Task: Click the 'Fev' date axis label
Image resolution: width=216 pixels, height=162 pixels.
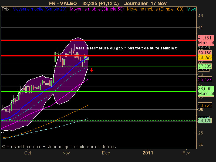Action: [186, 153]
